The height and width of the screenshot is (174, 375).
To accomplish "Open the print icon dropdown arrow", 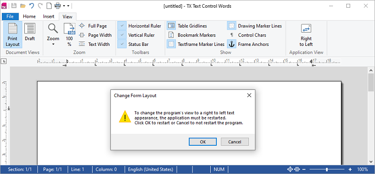I will (x=64, y=6).
